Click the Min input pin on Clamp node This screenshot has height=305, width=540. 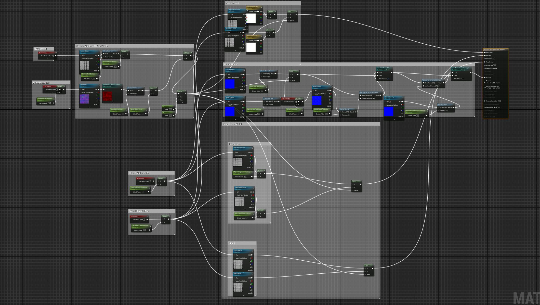tap(179, 97)
